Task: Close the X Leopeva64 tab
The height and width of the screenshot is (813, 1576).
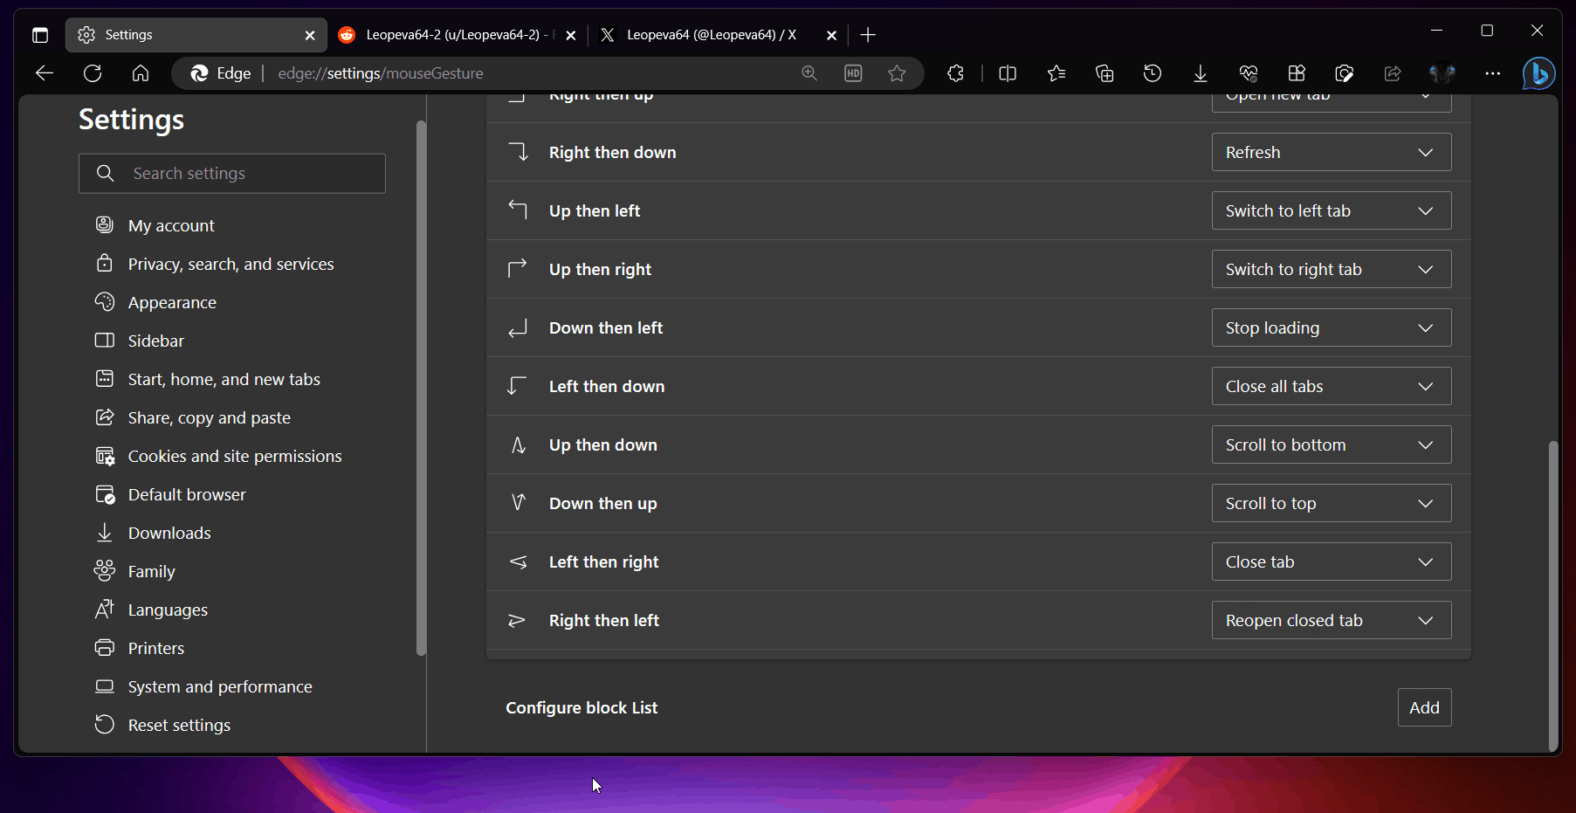Action: (x=831, y=35)
